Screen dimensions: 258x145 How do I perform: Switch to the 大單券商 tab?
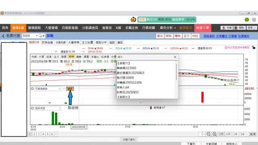[74, 43]
